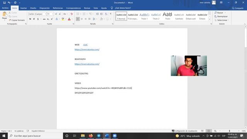Open the font size dropdown

coord(52,14)
